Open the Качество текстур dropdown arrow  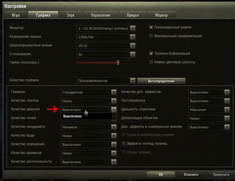(x=114, y=101)
